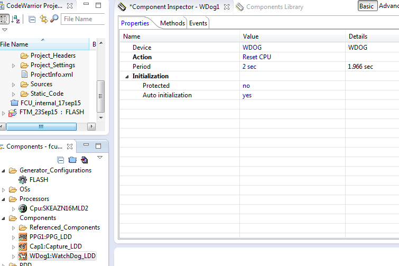The width and height of the screenshot is (399, 266).
Task: Click the Device value WDOG
Action: coord(252,48)
